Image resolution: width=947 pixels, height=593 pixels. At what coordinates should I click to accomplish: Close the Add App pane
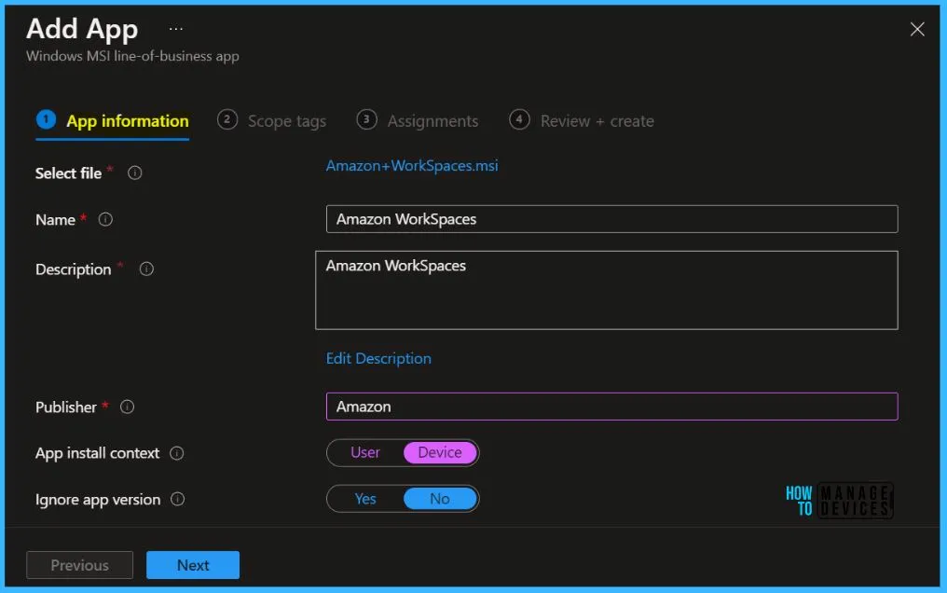917,29
